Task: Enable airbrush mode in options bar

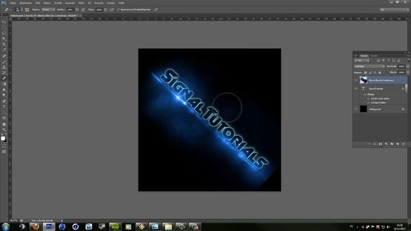Action: (112, 10)
